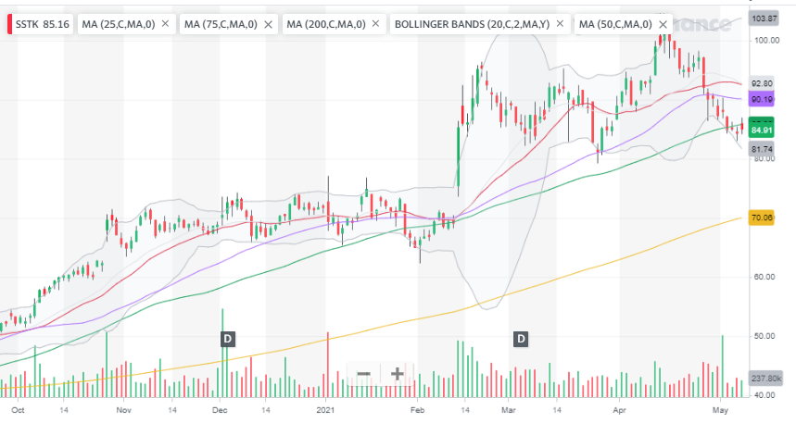Click the 237.80k volume label
This screenshot has height=423, width=796.
coord(764,378)
